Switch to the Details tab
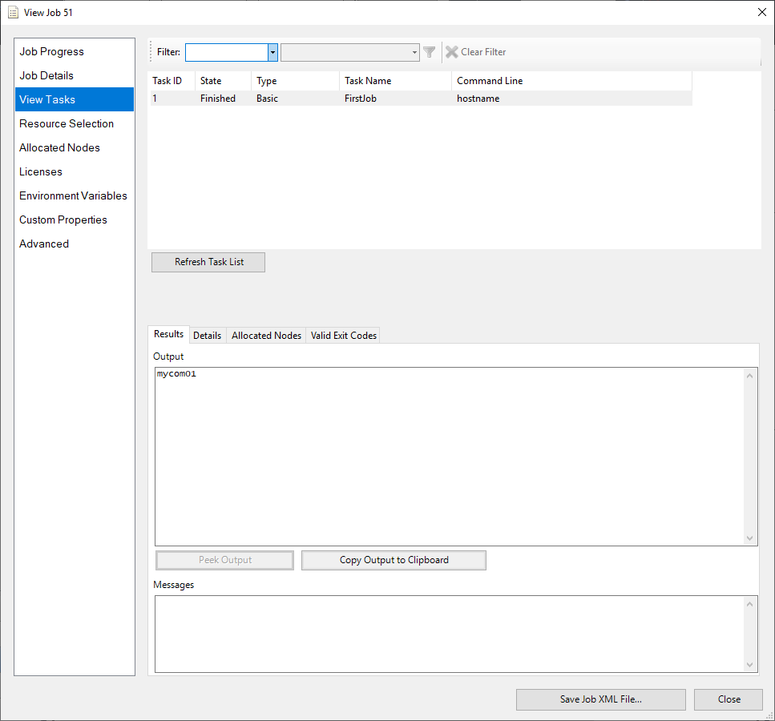Screen dimensions: 775x721 coord(207,335)
